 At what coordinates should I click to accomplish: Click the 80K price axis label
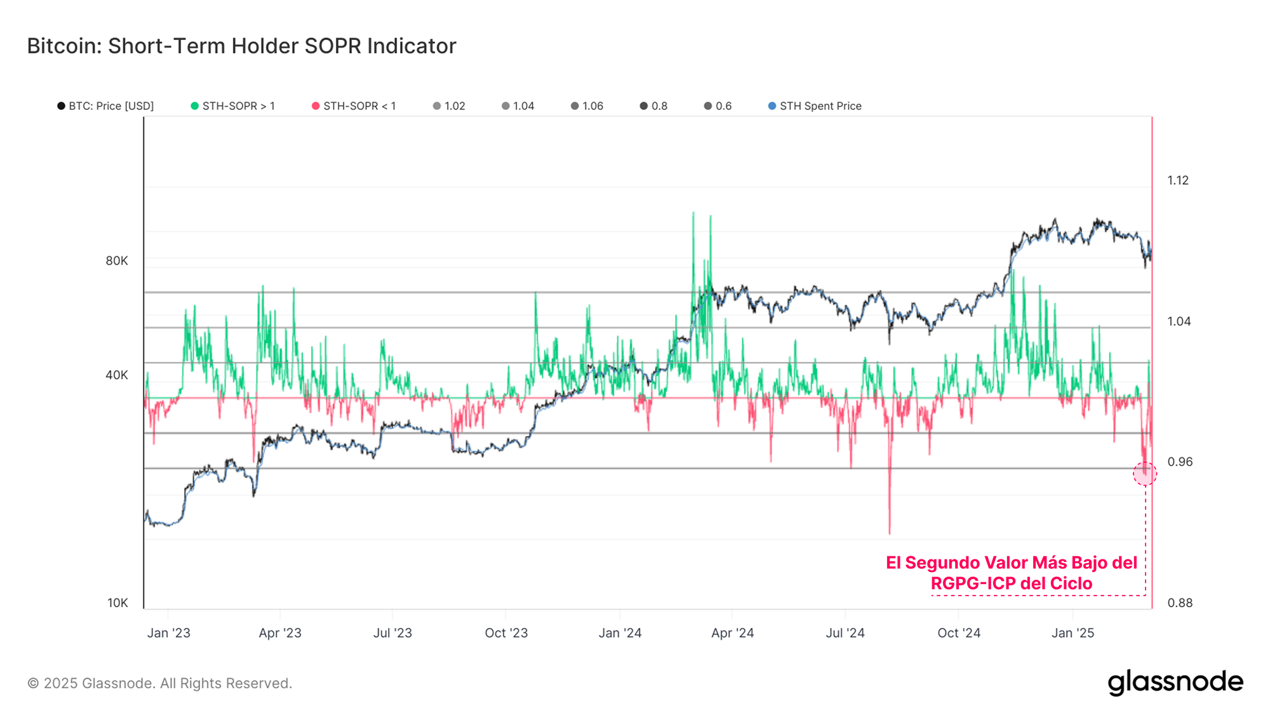[x=117, y=261]
